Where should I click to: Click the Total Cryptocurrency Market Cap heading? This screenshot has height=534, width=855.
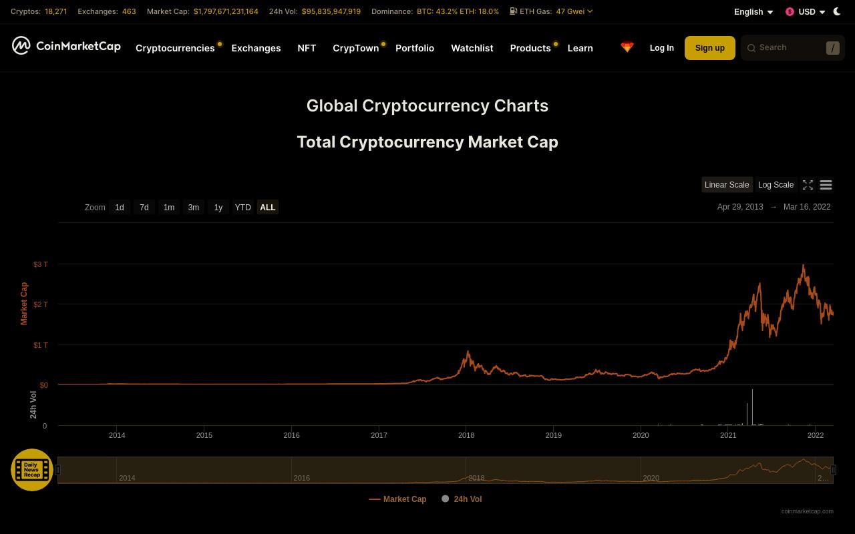click(427, 142)
